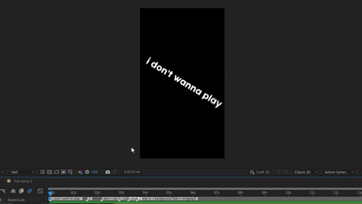Take a snapshot with camera icon

108,172
